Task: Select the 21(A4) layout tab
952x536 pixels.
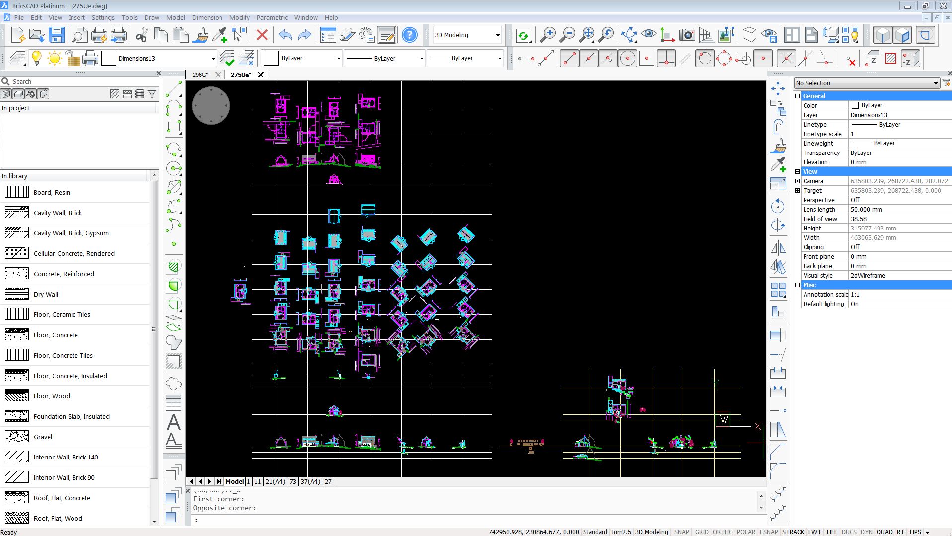Action: 275,481
